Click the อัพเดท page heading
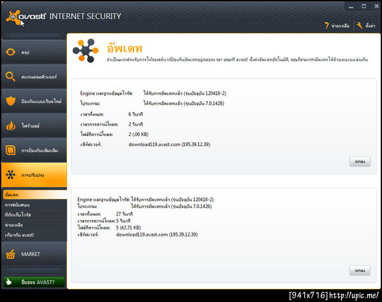 125,48
